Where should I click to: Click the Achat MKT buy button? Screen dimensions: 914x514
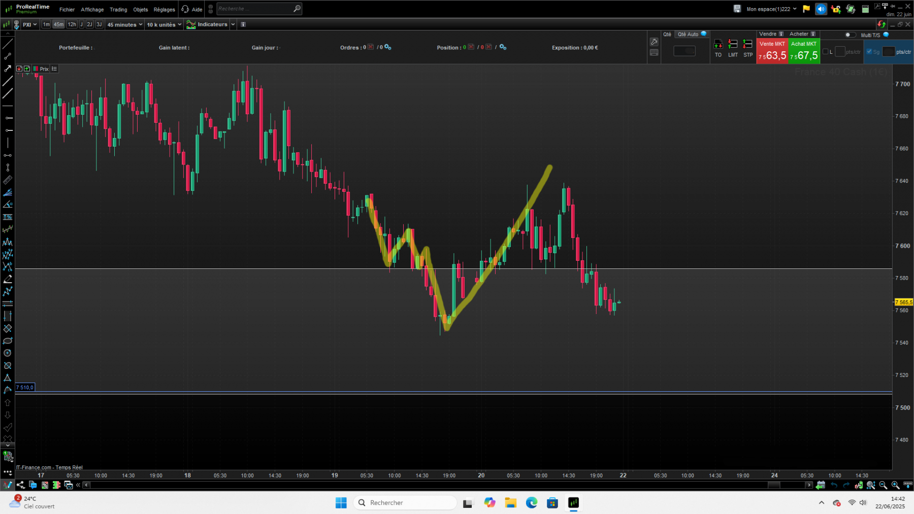click(804, 51)
